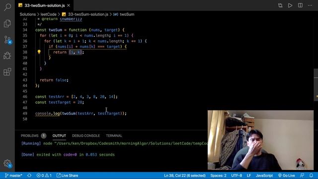Screen dimensions: 318x179
Task: Click the twoSum symbol breadcrumb
Action: click(124, 14)
